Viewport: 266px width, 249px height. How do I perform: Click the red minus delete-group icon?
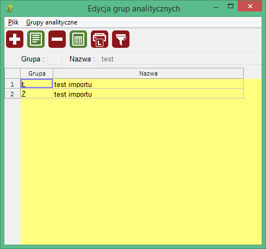tap(57, 39)
